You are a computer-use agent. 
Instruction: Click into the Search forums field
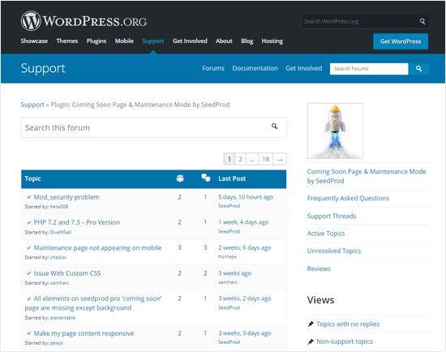(x=369, y=69)
